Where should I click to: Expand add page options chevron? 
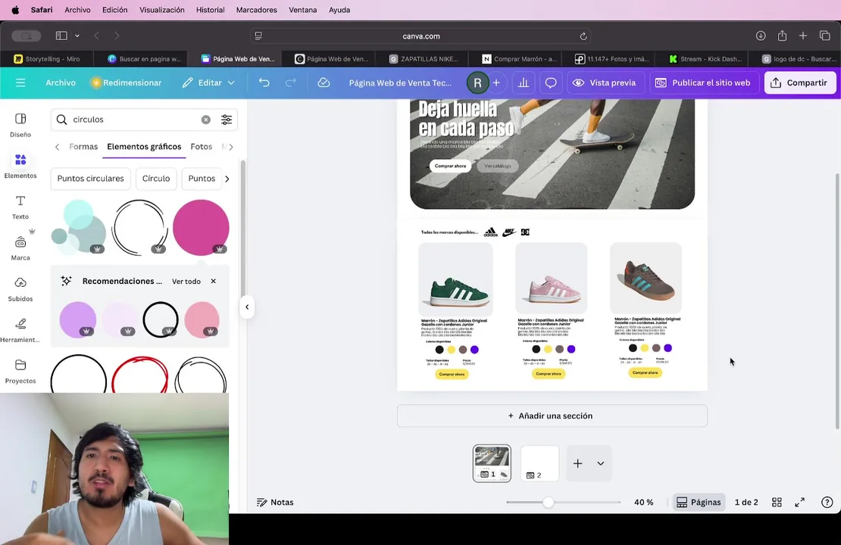[601, 463]
